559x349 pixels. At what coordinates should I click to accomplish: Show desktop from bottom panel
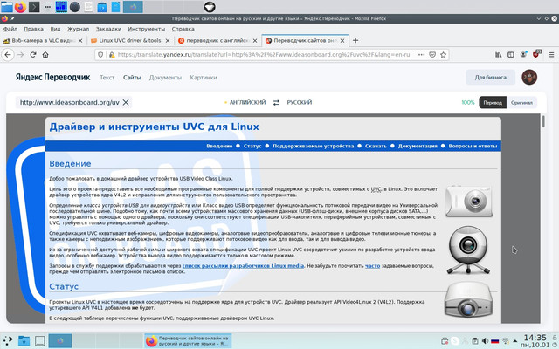click(39, 341)
